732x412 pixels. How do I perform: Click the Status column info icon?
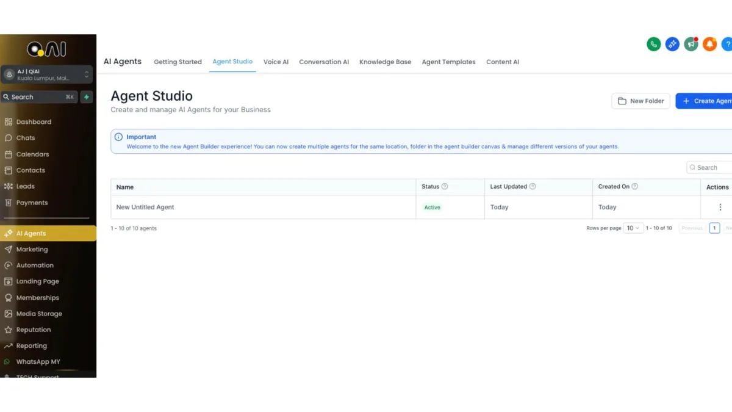tap(445, 187)
